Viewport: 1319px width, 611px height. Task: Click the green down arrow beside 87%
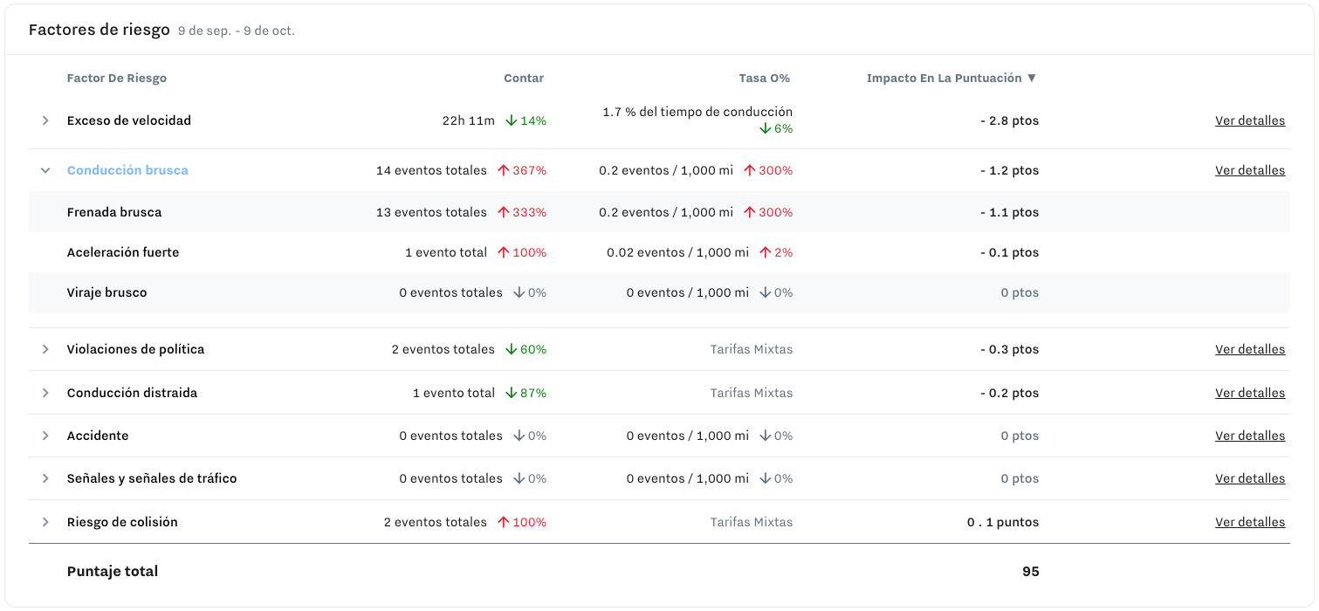coord(511,393)
